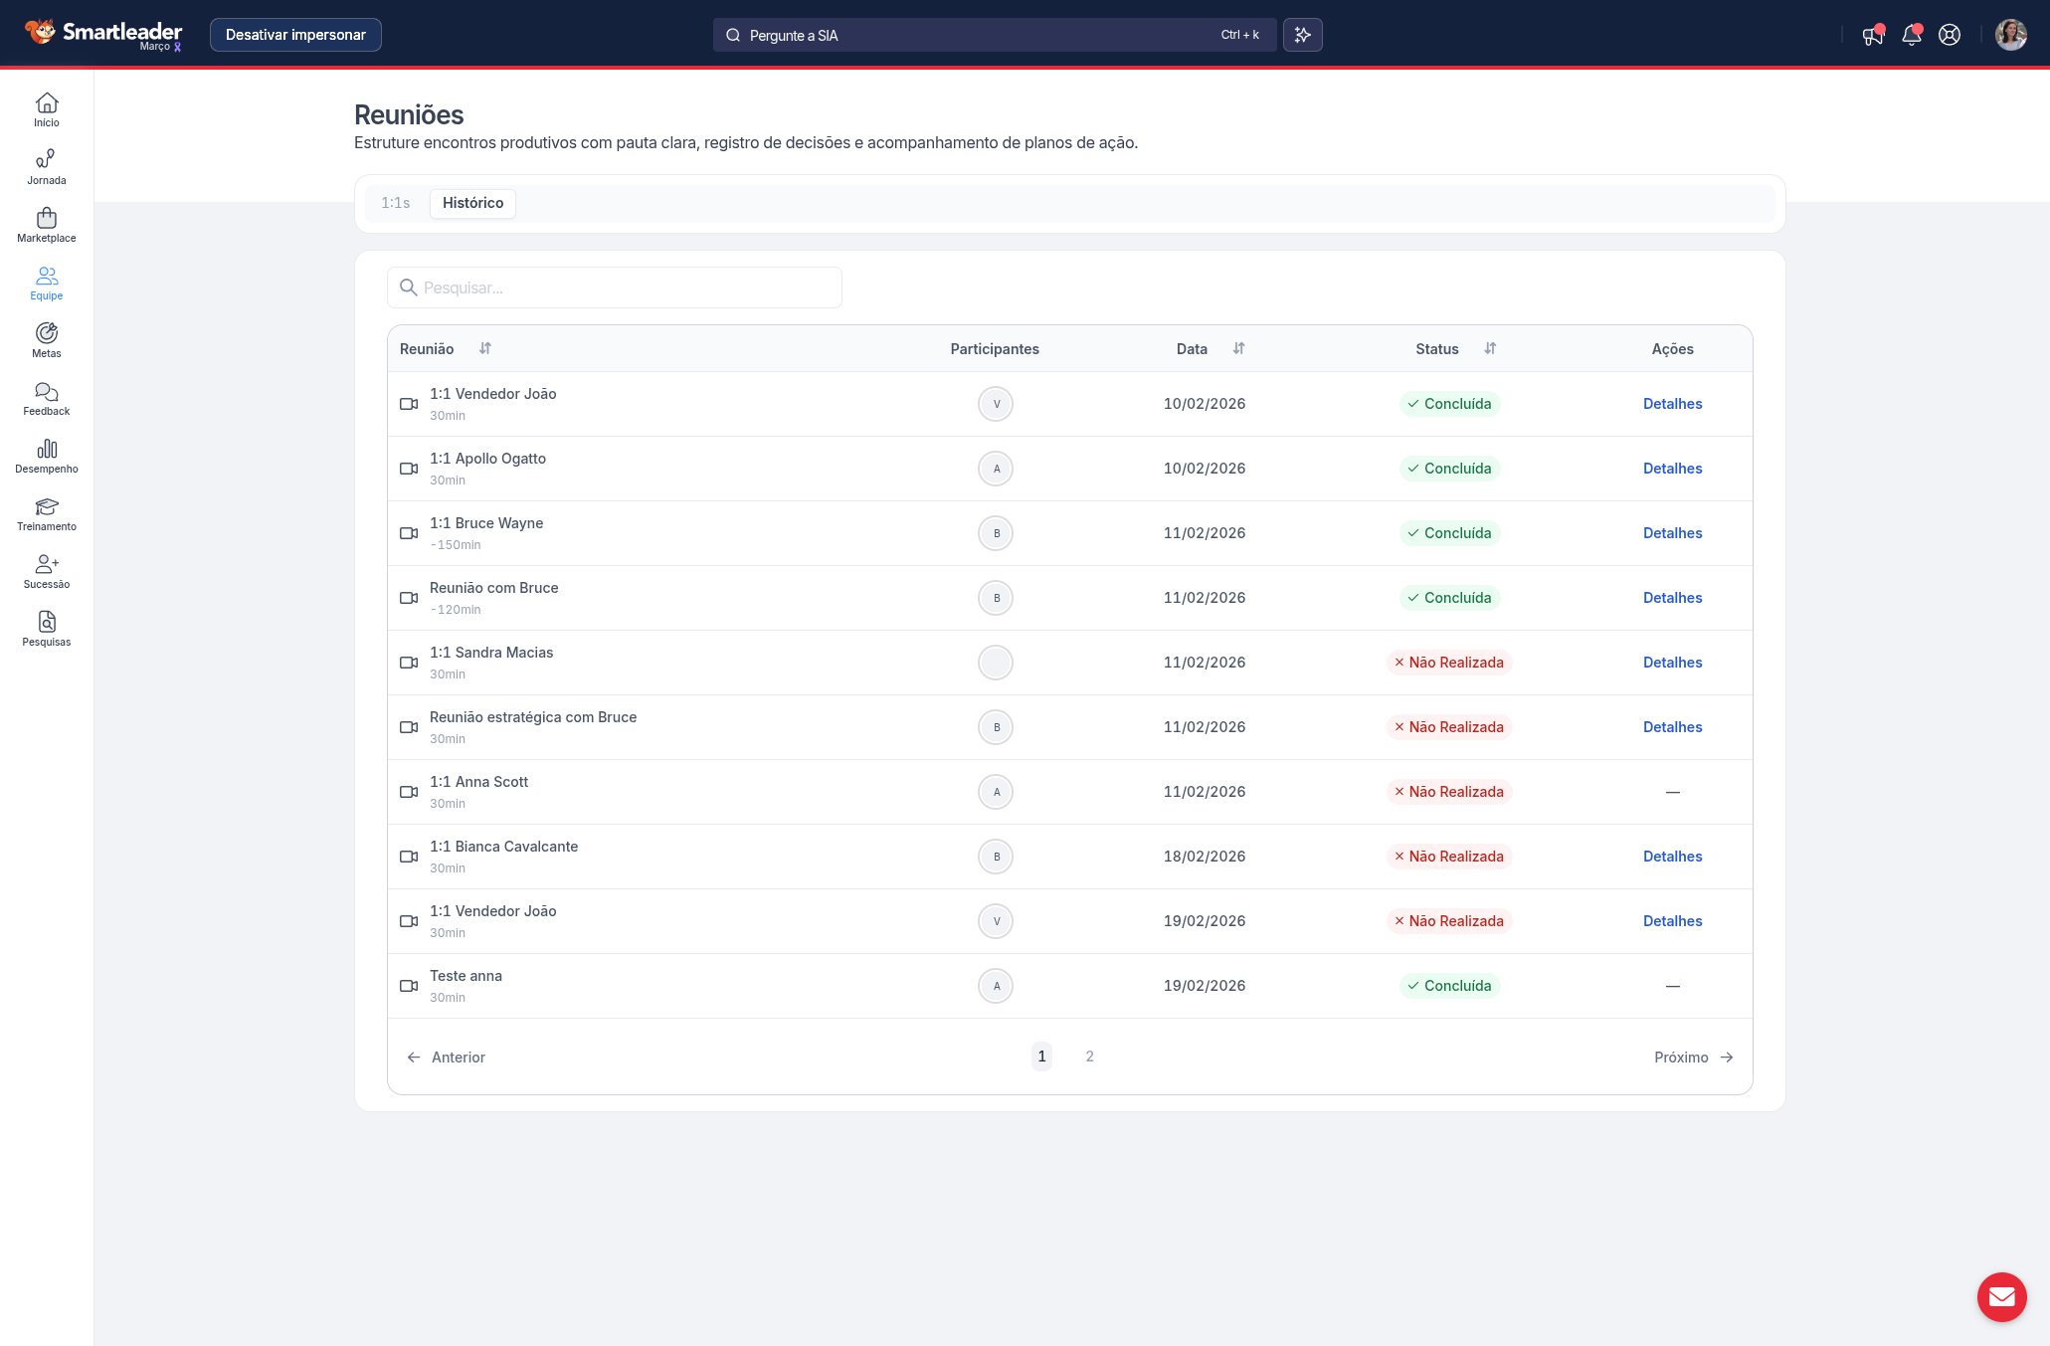The image size is (2050, 1346).
Task: Sort table by Reunião column
Action: click(484, 348)
